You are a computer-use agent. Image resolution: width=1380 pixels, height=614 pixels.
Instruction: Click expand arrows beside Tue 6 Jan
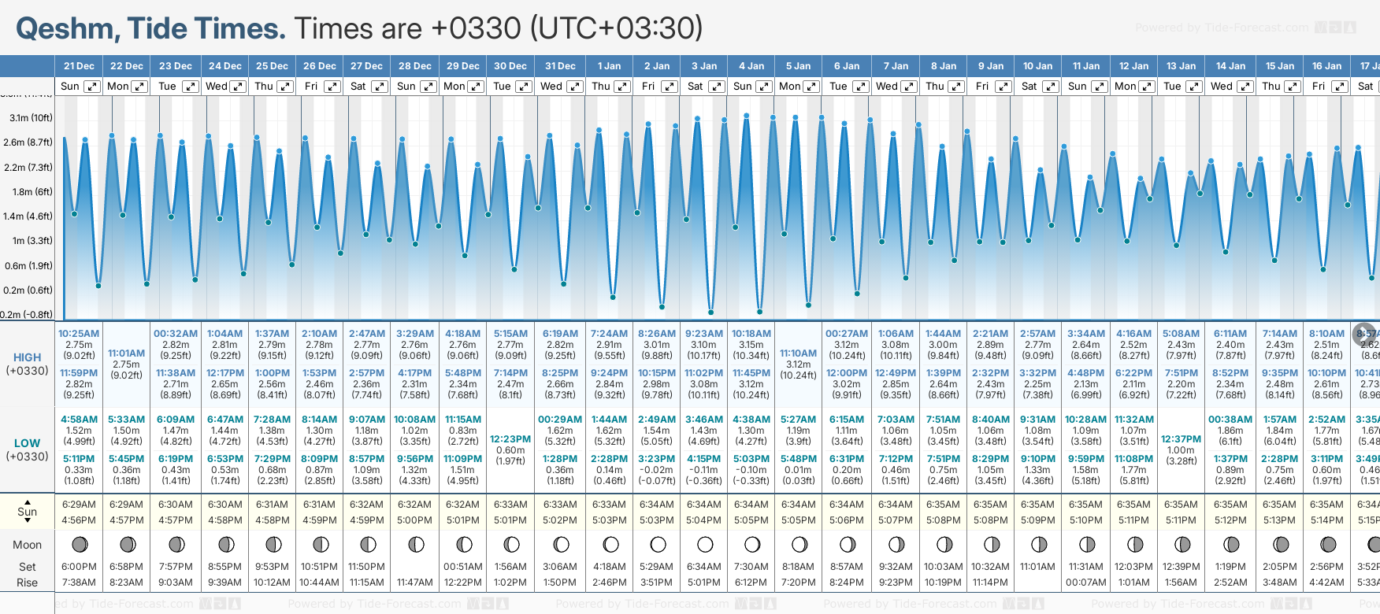coord(861,87)
